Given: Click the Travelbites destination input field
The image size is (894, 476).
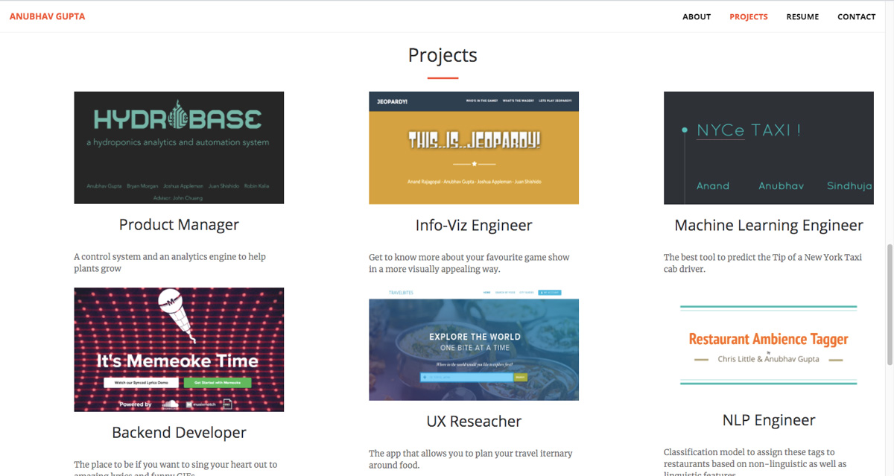Looking at the screenshot, I should click(465, 377).
